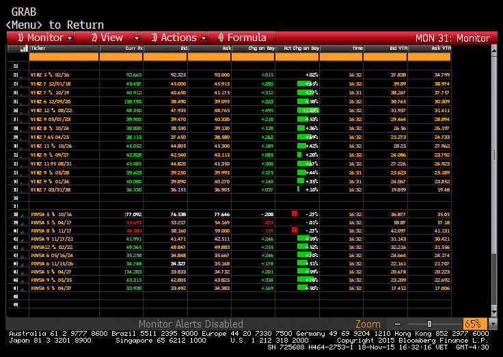Image resolution: width=503 pixels, height=357 pixels.
Task: Click the orange filter field under Ticker
Action: (x=64, y=57)
